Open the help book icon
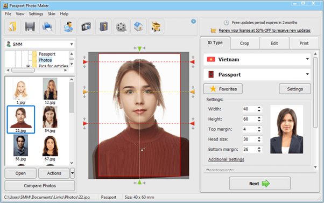This screenshot has height=203, width=324. pos(103,26)
